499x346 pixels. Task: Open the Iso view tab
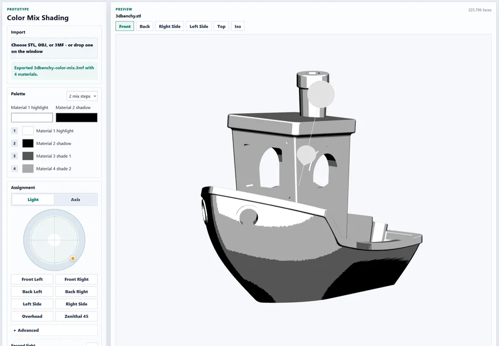coord(238,27)
